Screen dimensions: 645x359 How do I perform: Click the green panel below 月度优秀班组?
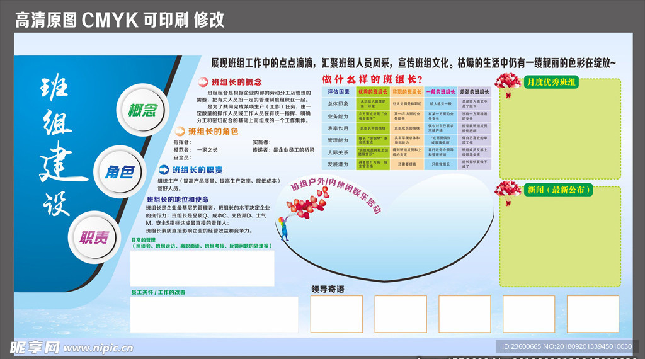[560, 128]
